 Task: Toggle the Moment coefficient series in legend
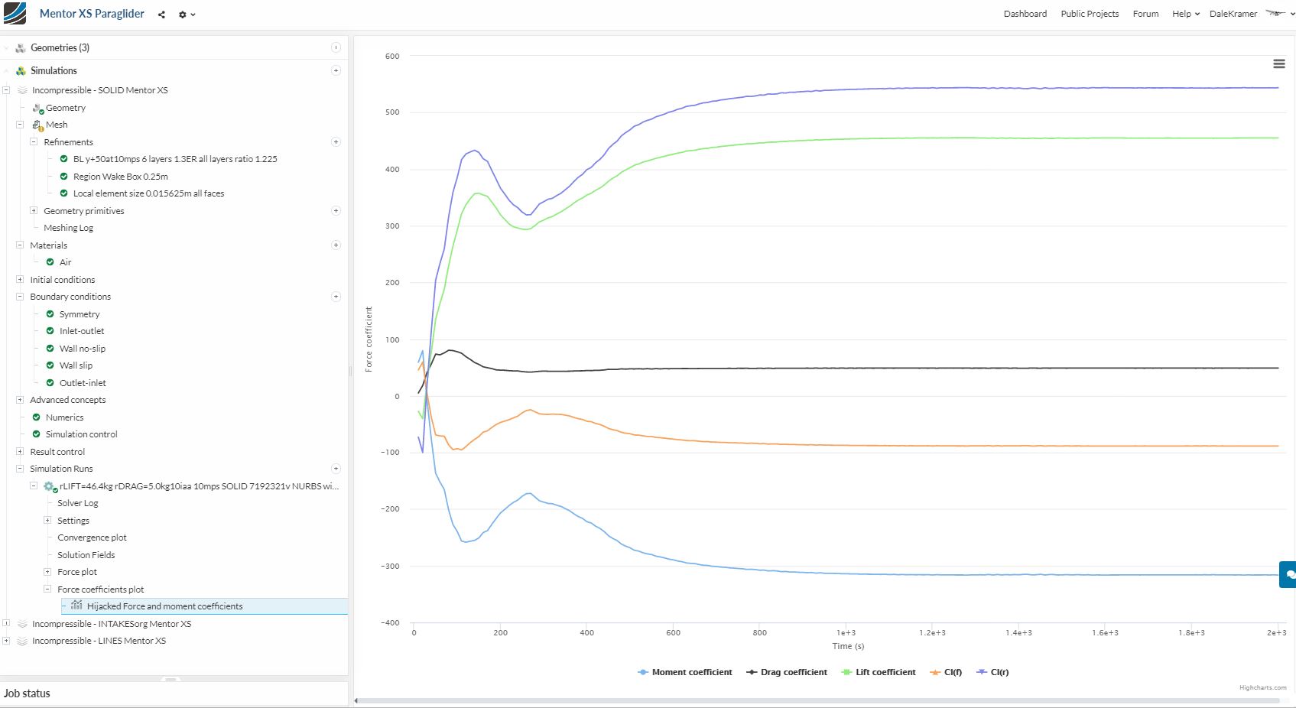pos(684,672)
